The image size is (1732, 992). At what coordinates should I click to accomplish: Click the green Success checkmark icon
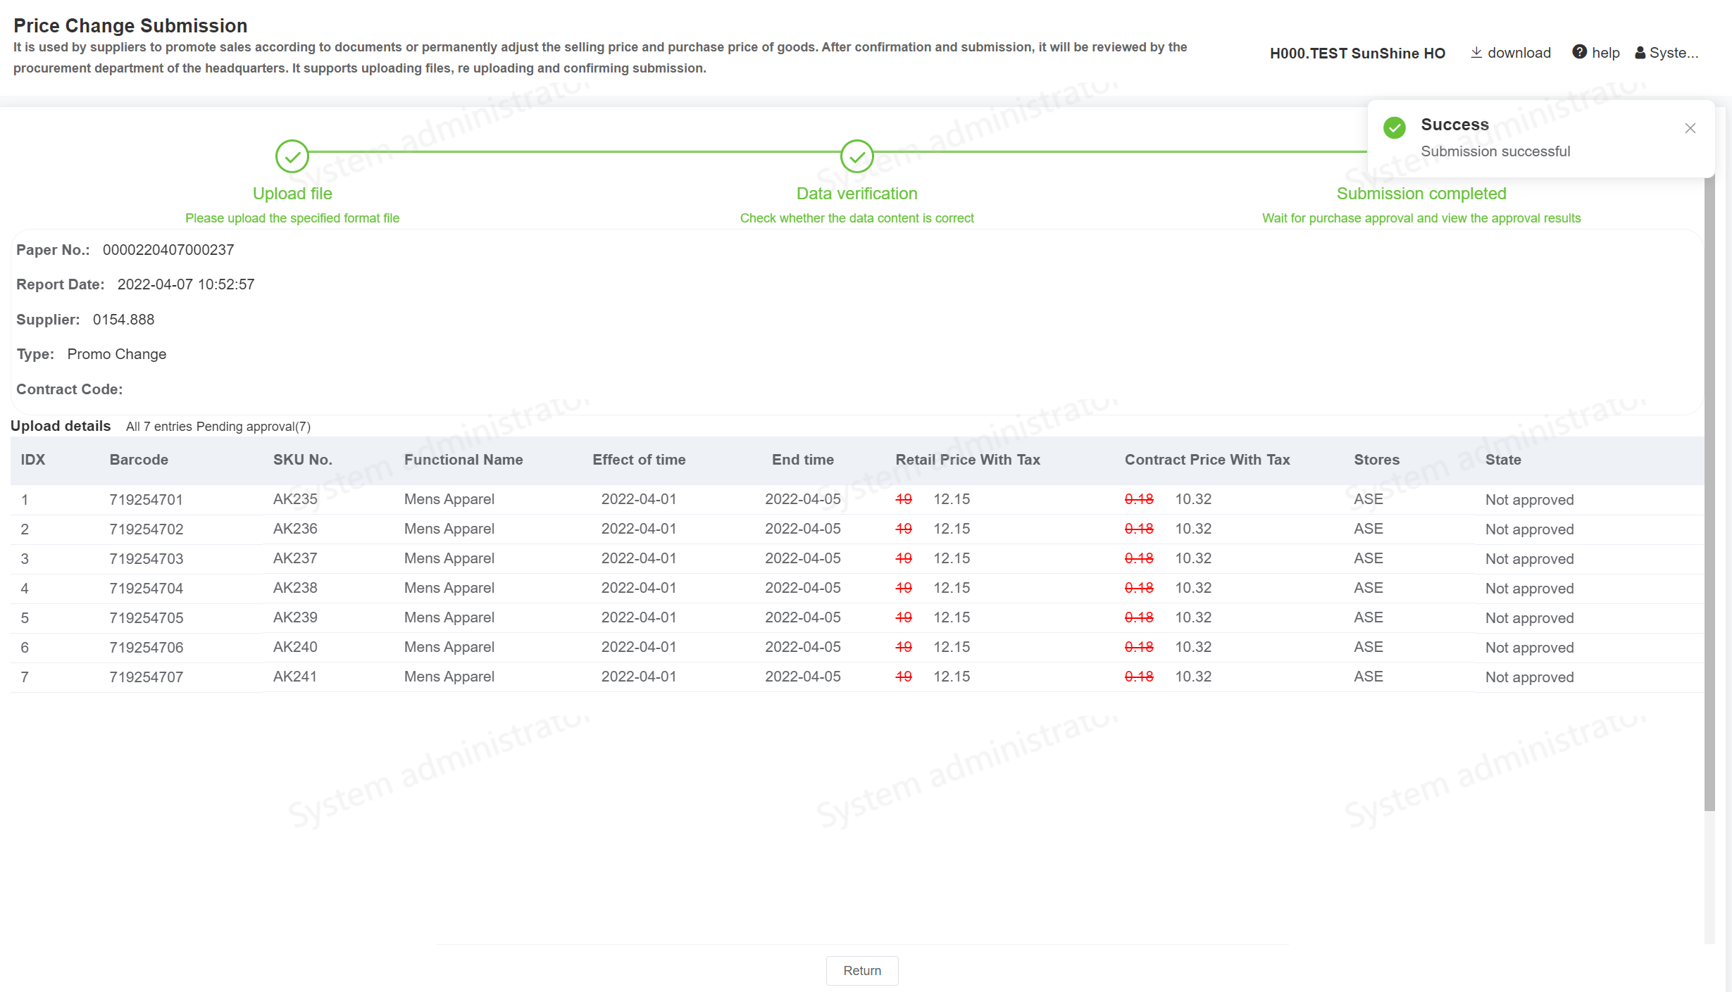coord(1394,127)
